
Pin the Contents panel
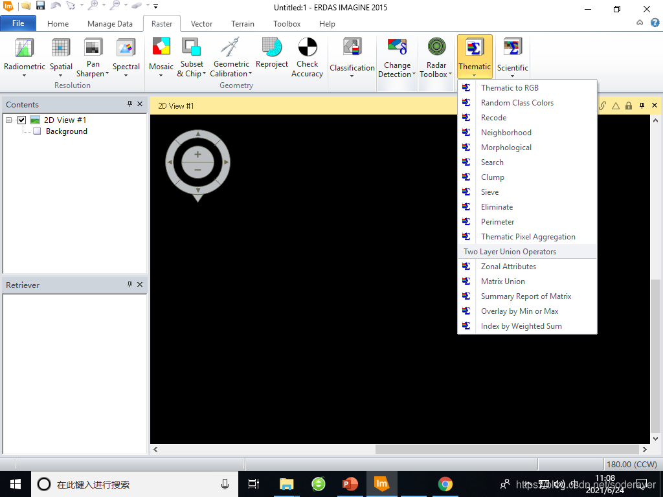click(x=129, y=104)
